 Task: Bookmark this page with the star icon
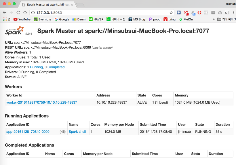pyautogui.click(x=171, y=13)
